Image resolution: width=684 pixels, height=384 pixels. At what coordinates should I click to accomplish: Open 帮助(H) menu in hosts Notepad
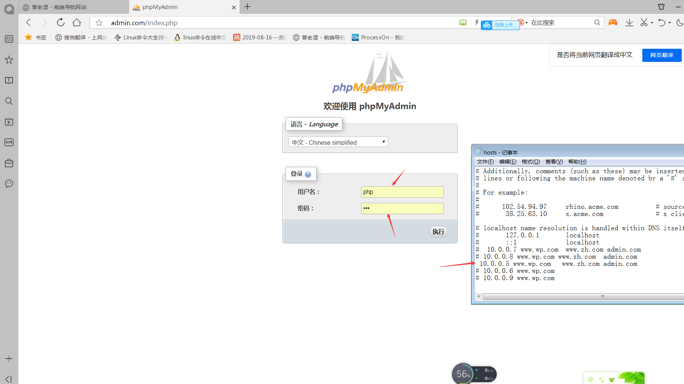[x=577, y=162]
